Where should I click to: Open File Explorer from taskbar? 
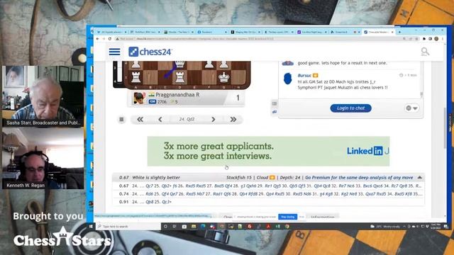194,227
